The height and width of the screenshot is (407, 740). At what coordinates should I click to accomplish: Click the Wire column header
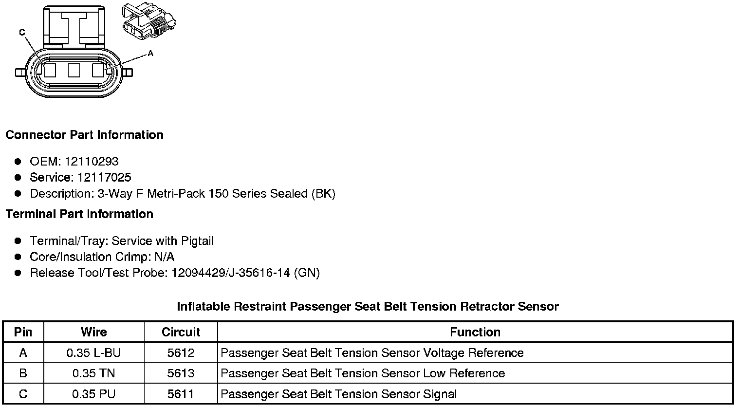[x=93, y=332]
